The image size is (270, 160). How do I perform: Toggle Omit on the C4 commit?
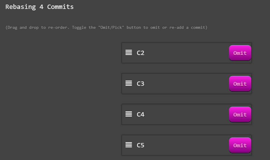240,115
